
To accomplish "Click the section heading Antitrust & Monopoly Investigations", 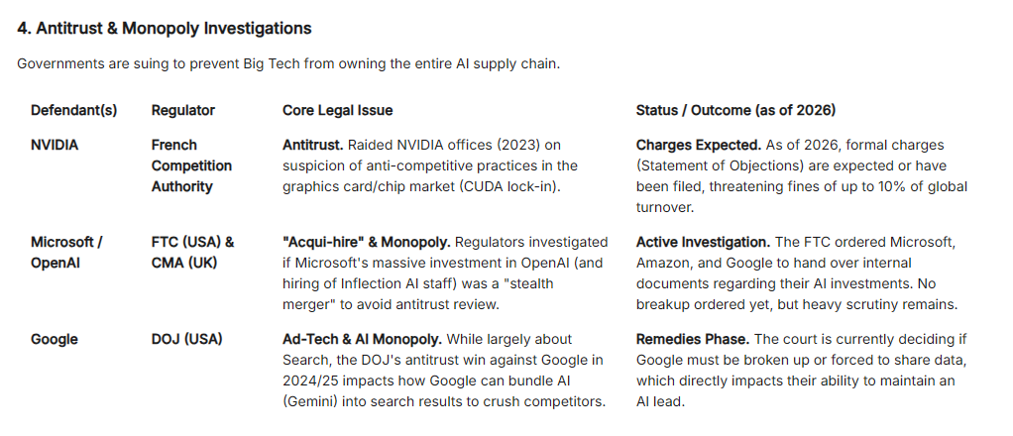I will pyautogui.click(x=165, y=29).
